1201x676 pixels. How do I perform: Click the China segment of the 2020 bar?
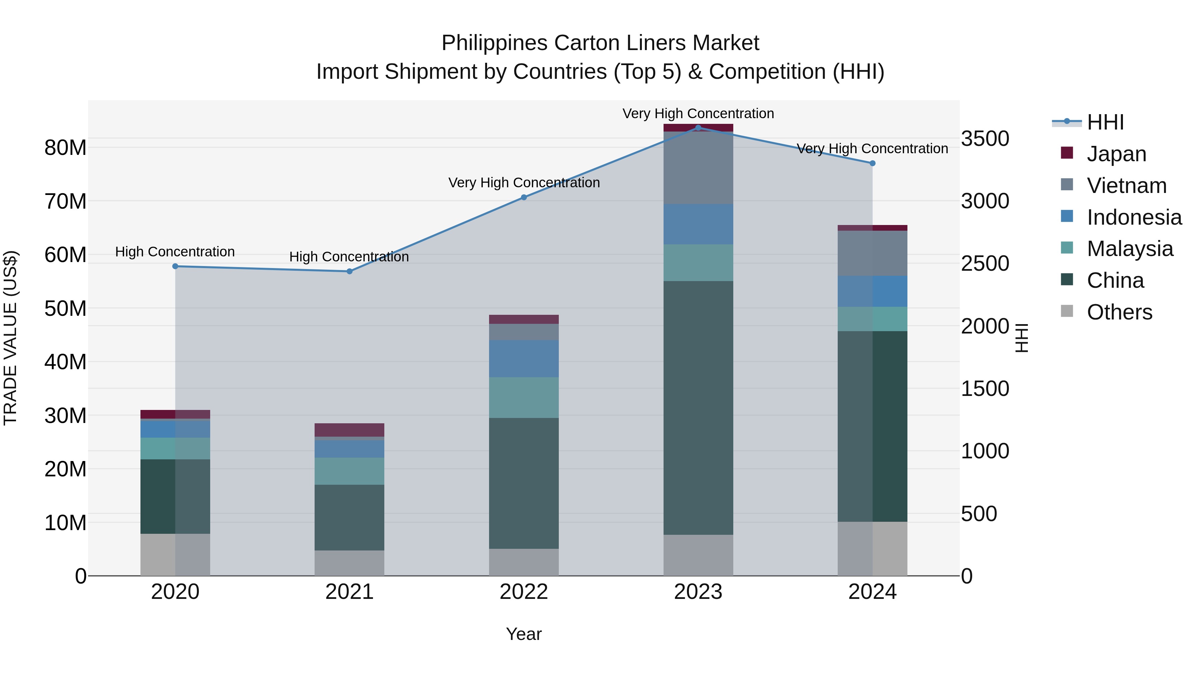[175, 496]
